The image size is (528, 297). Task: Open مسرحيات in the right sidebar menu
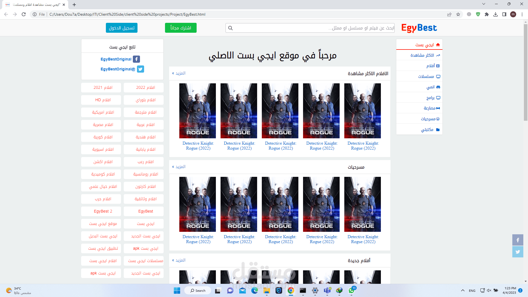[x=419, y=119]
